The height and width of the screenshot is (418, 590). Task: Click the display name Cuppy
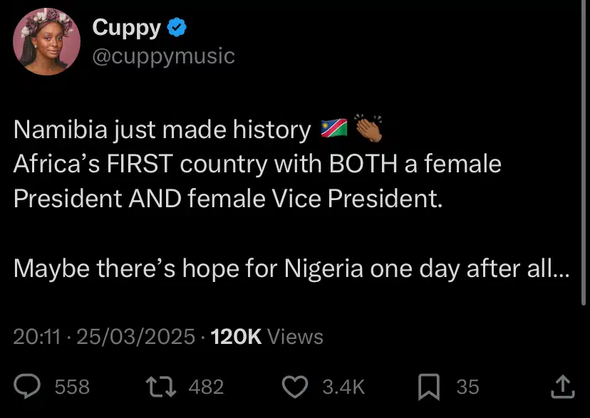125,28
